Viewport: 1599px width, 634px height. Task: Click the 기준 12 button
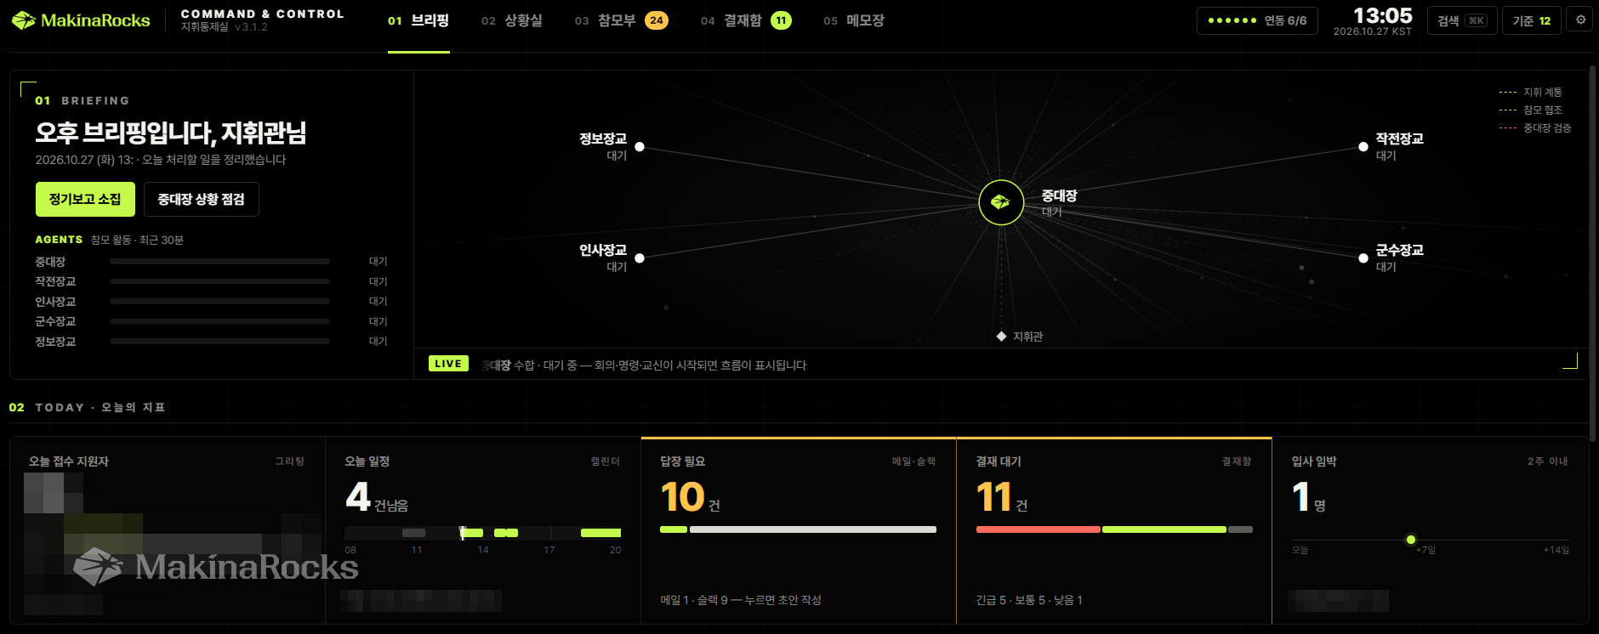1532,20
